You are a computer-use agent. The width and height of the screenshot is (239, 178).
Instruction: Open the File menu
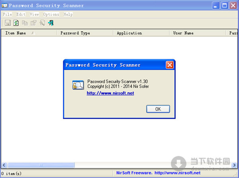7,14
